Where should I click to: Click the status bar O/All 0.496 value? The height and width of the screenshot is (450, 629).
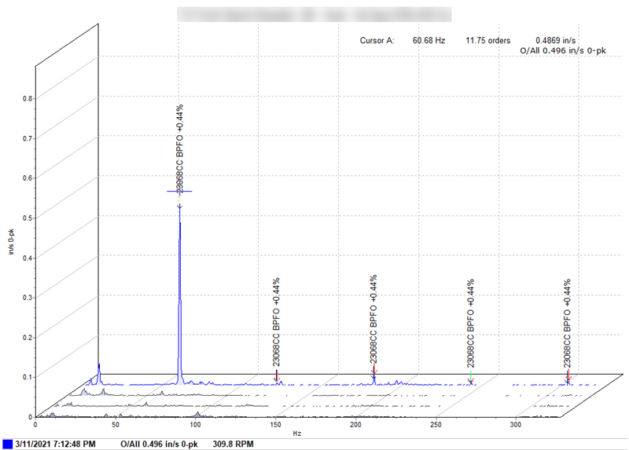click(x=159, y=444)
